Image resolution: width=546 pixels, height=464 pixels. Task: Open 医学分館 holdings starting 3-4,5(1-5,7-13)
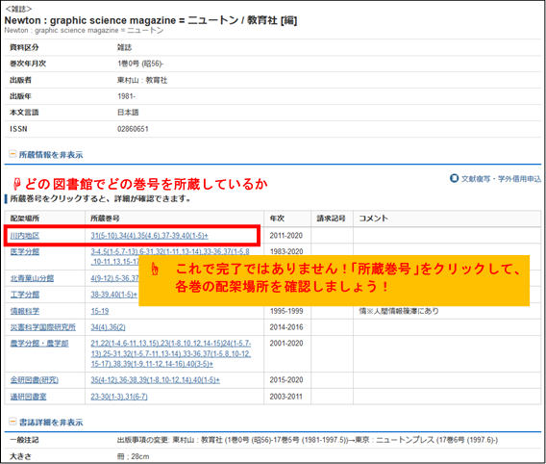coord(170,251)
